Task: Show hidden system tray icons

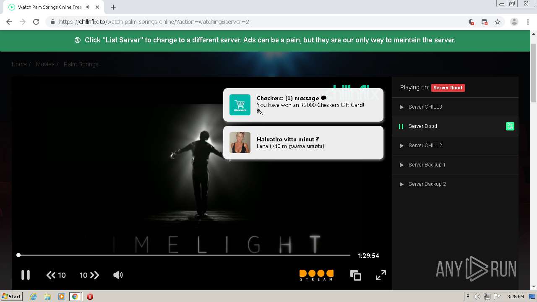Action: click(x=468, y=297)
